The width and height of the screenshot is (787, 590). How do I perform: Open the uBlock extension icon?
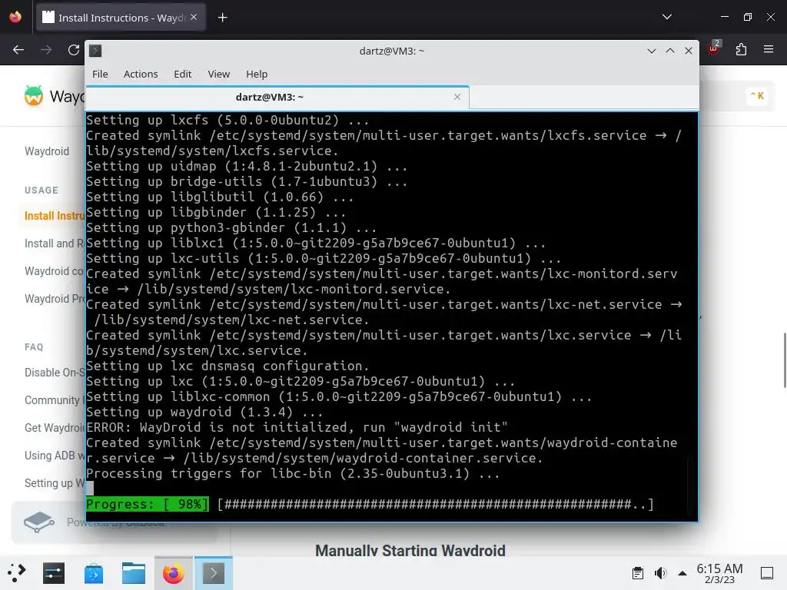click(714, 48)
